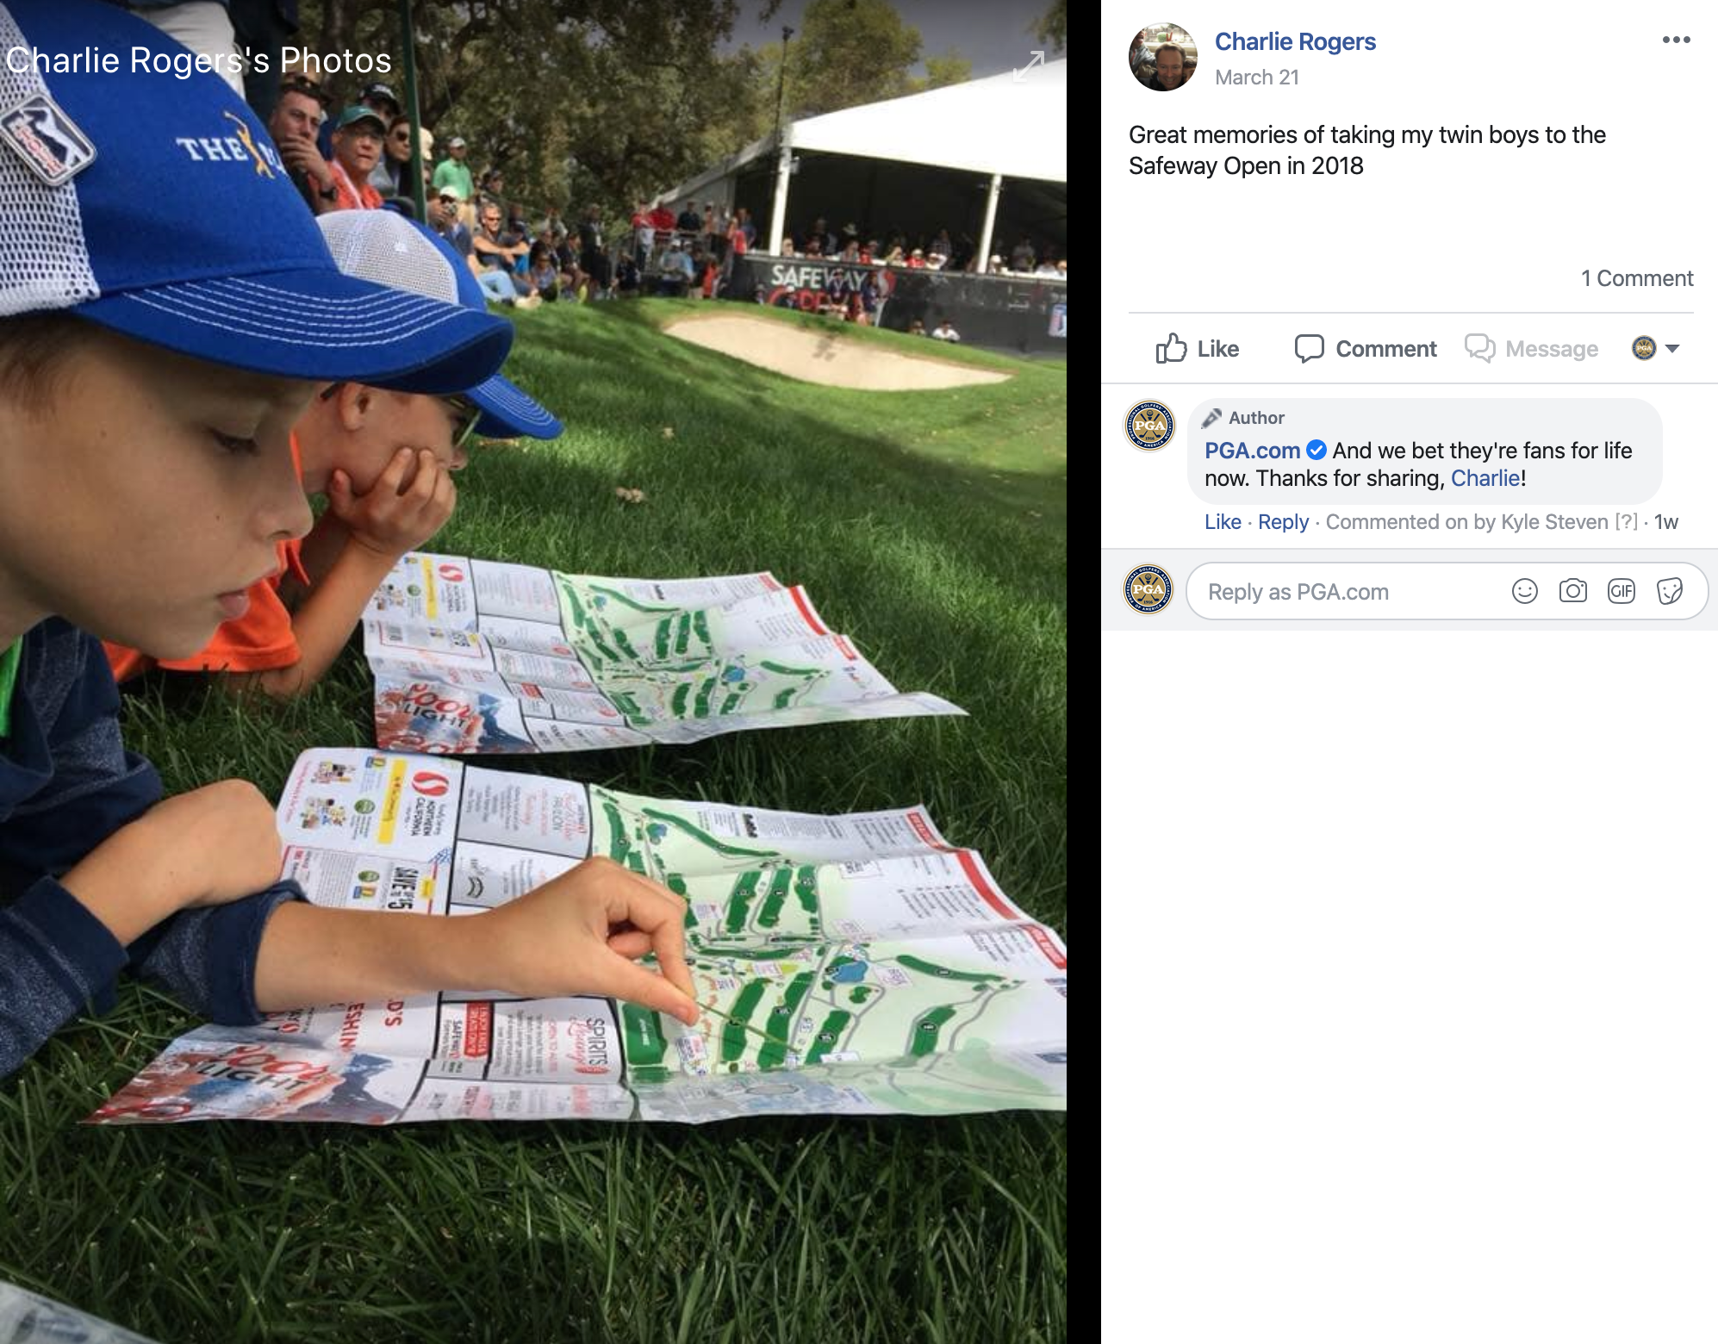Open the three-dot post options menu

pos(1676,40)
